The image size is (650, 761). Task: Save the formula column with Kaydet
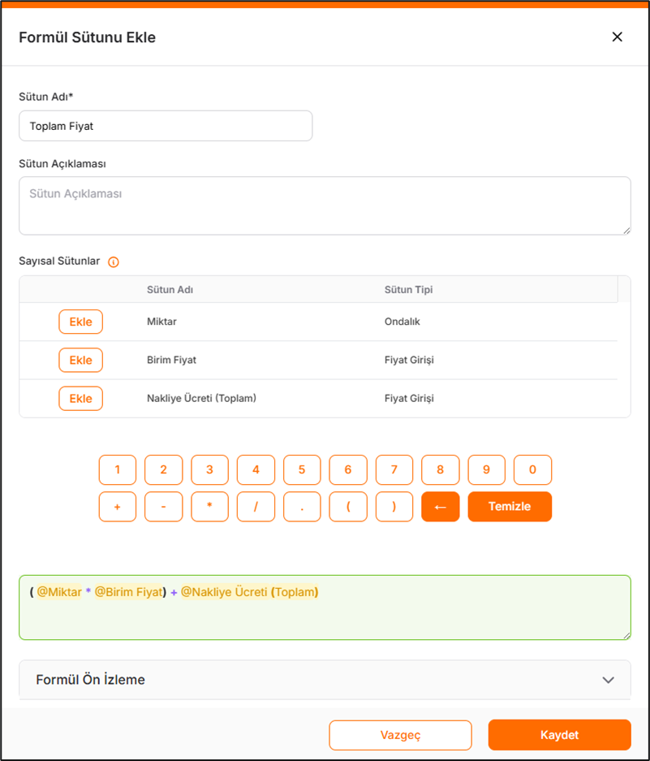(x=559, y=735)
